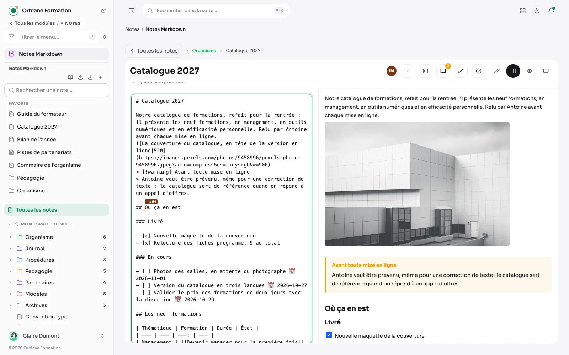Image resolution: width=569 pixels, height=355 pixels.
Task: Open the Convention type note
Action: [46, 317]
